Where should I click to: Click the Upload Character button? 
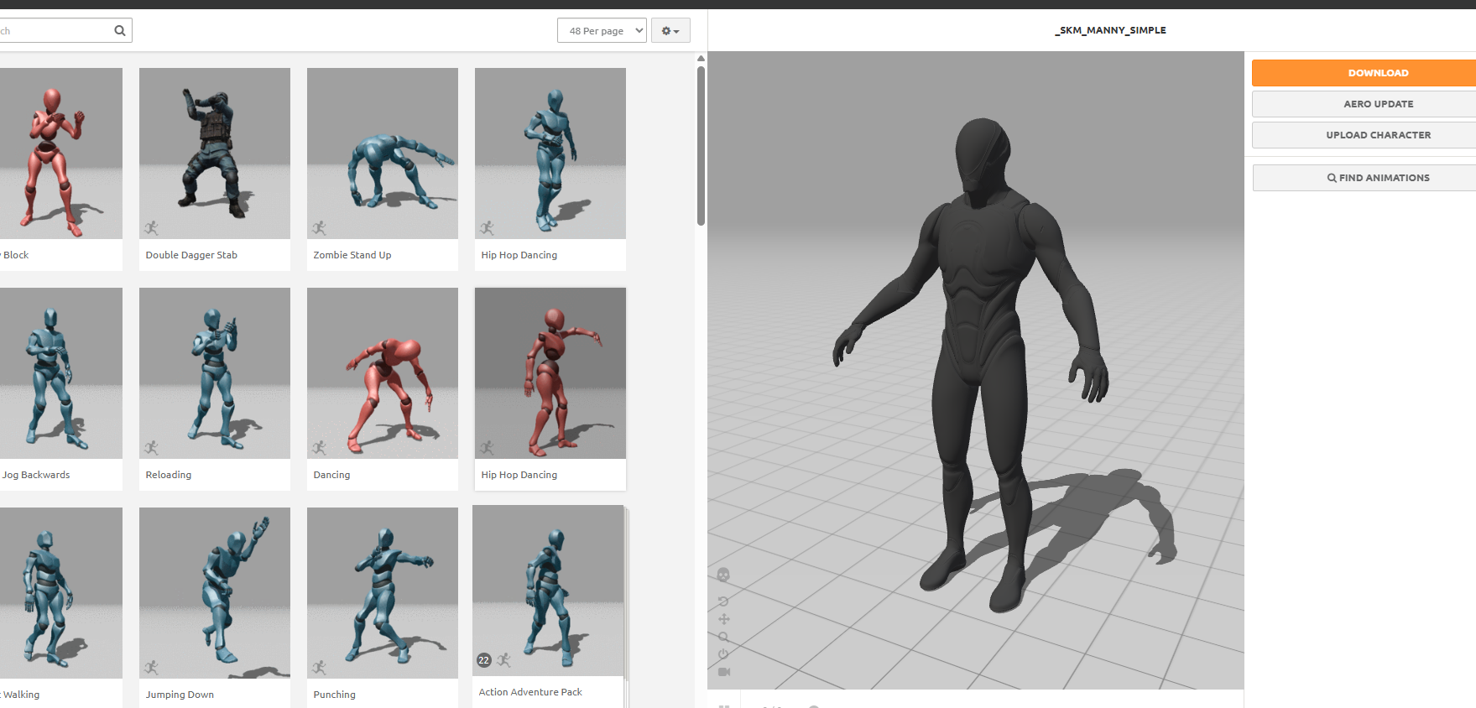coord(1364,135)
